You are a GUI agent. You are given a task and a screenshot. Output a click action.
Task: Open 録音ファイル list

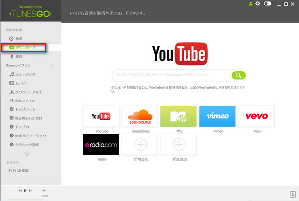22,100
